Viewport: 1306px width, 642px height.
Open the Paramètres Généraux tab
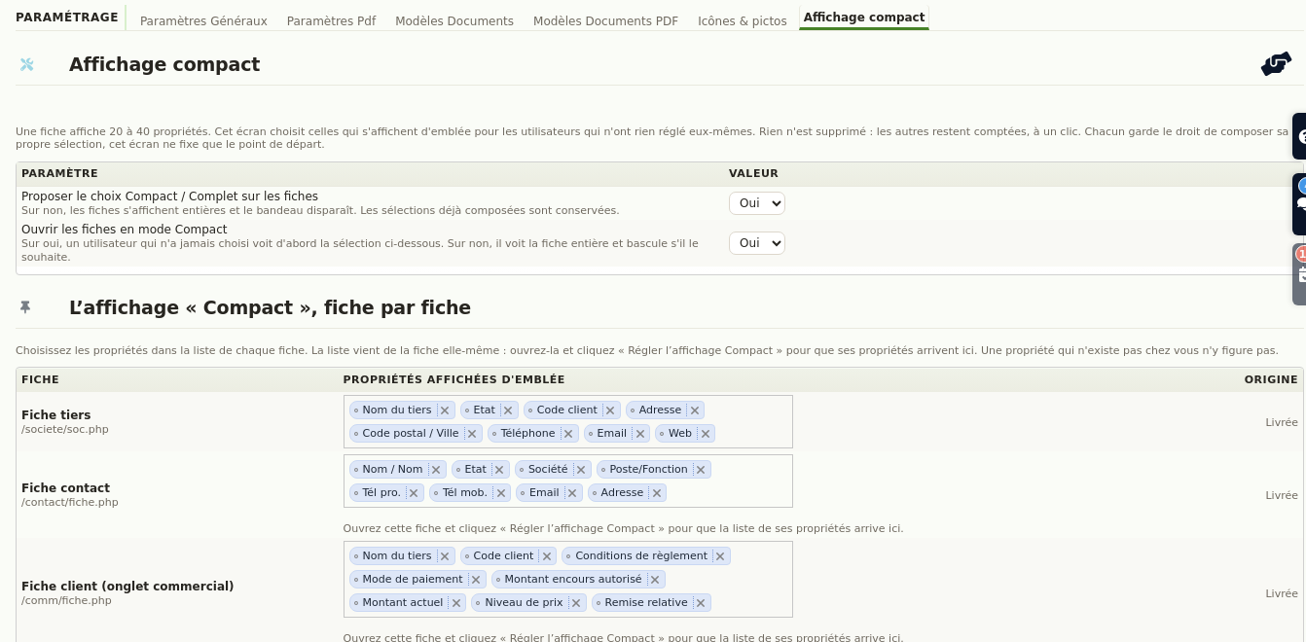[x=203, y=21]
